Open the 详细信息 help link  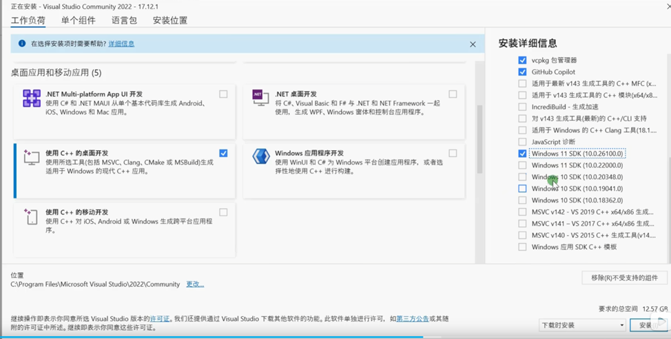tap(121, 43)
